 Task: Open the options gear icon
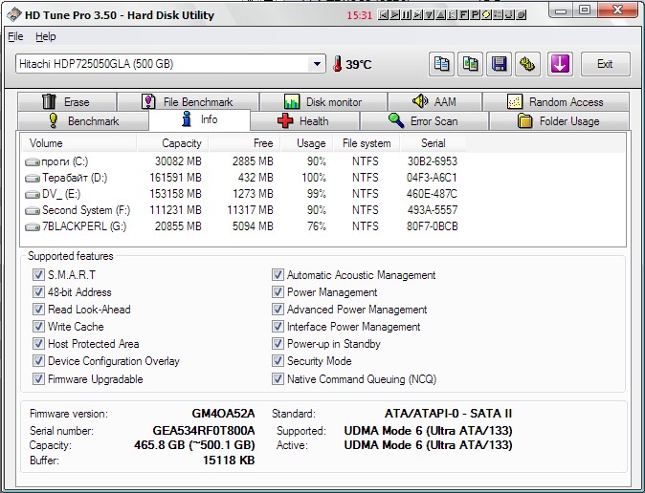(527, 64)
